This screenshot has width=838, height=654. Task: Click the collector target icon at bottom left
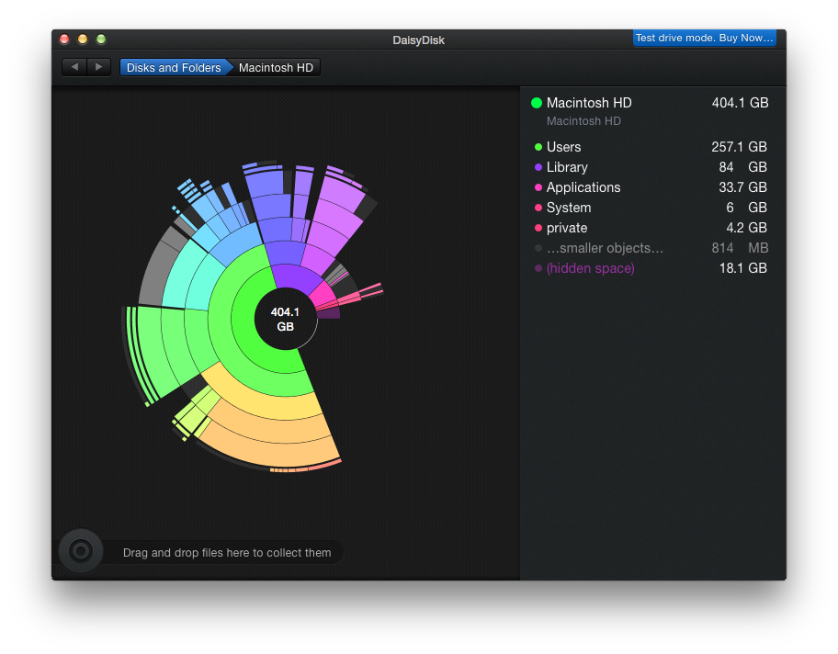coord(81,551)
